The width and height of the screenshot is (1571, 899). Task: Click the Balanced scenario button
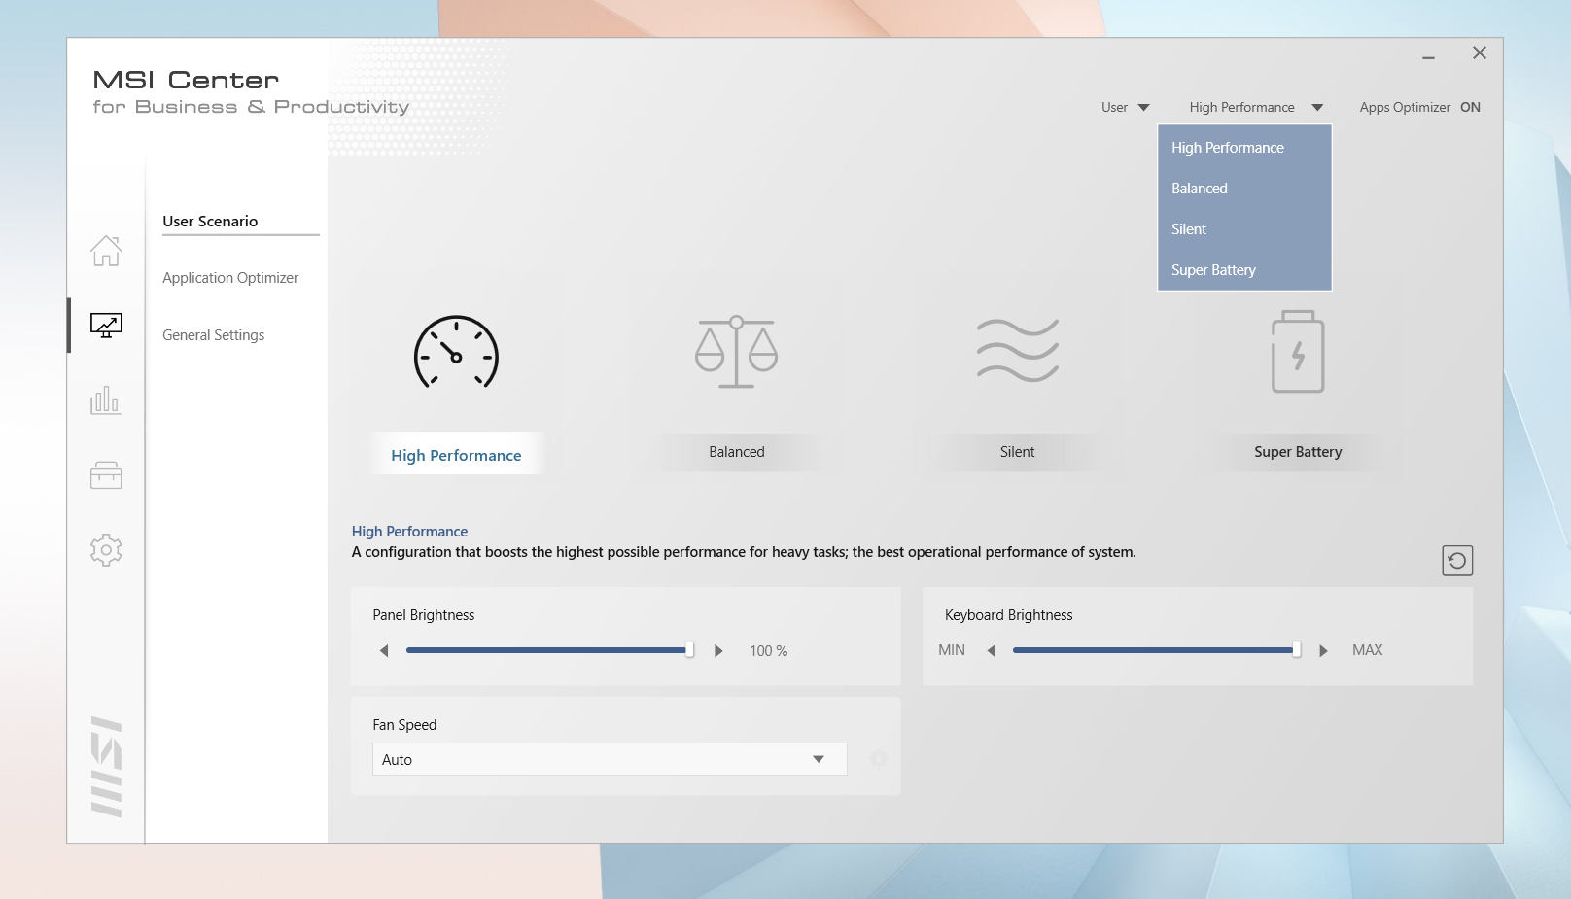737,452
